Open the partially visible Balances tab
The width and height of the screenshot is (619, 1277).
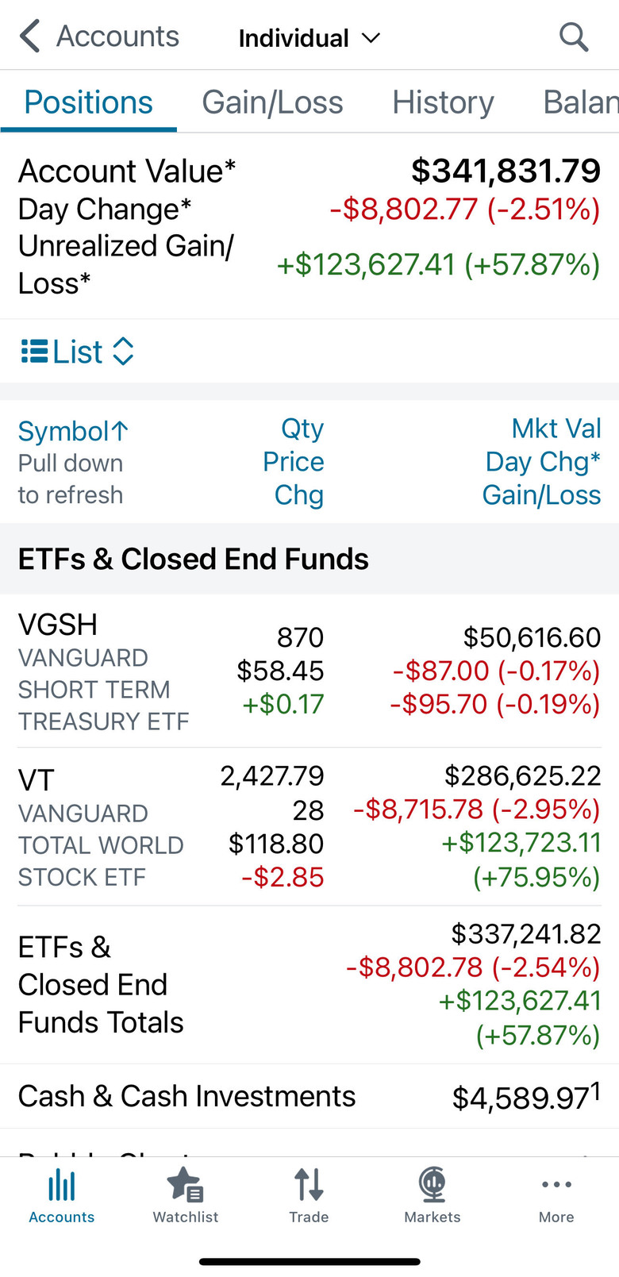[x=580, y=102]
